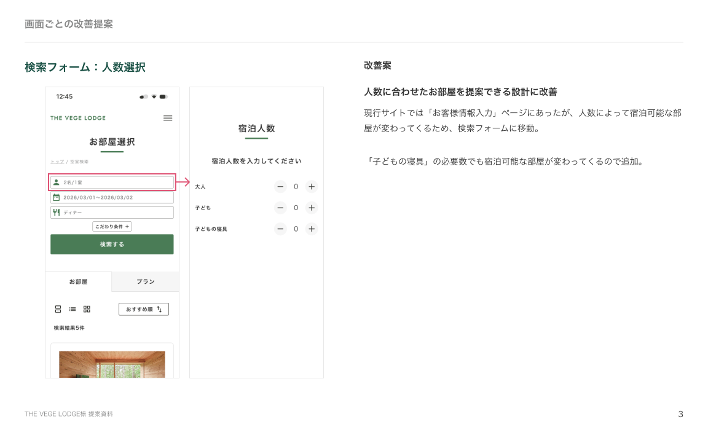Decrease the 大人 count with minus
The height and width of the screenshot is (430, 708).
click(x=280, y=187)
